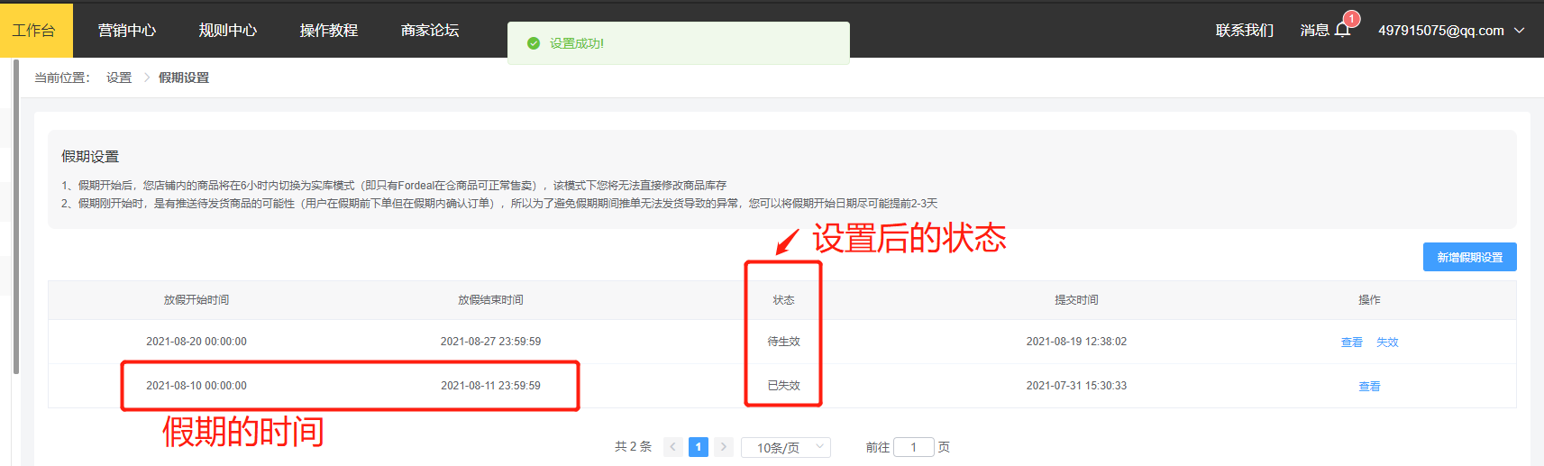This screenshot has width=1544, height=466.
Task: Open 规则中心 in the top navigation
Action: click(x=228, y=31)
